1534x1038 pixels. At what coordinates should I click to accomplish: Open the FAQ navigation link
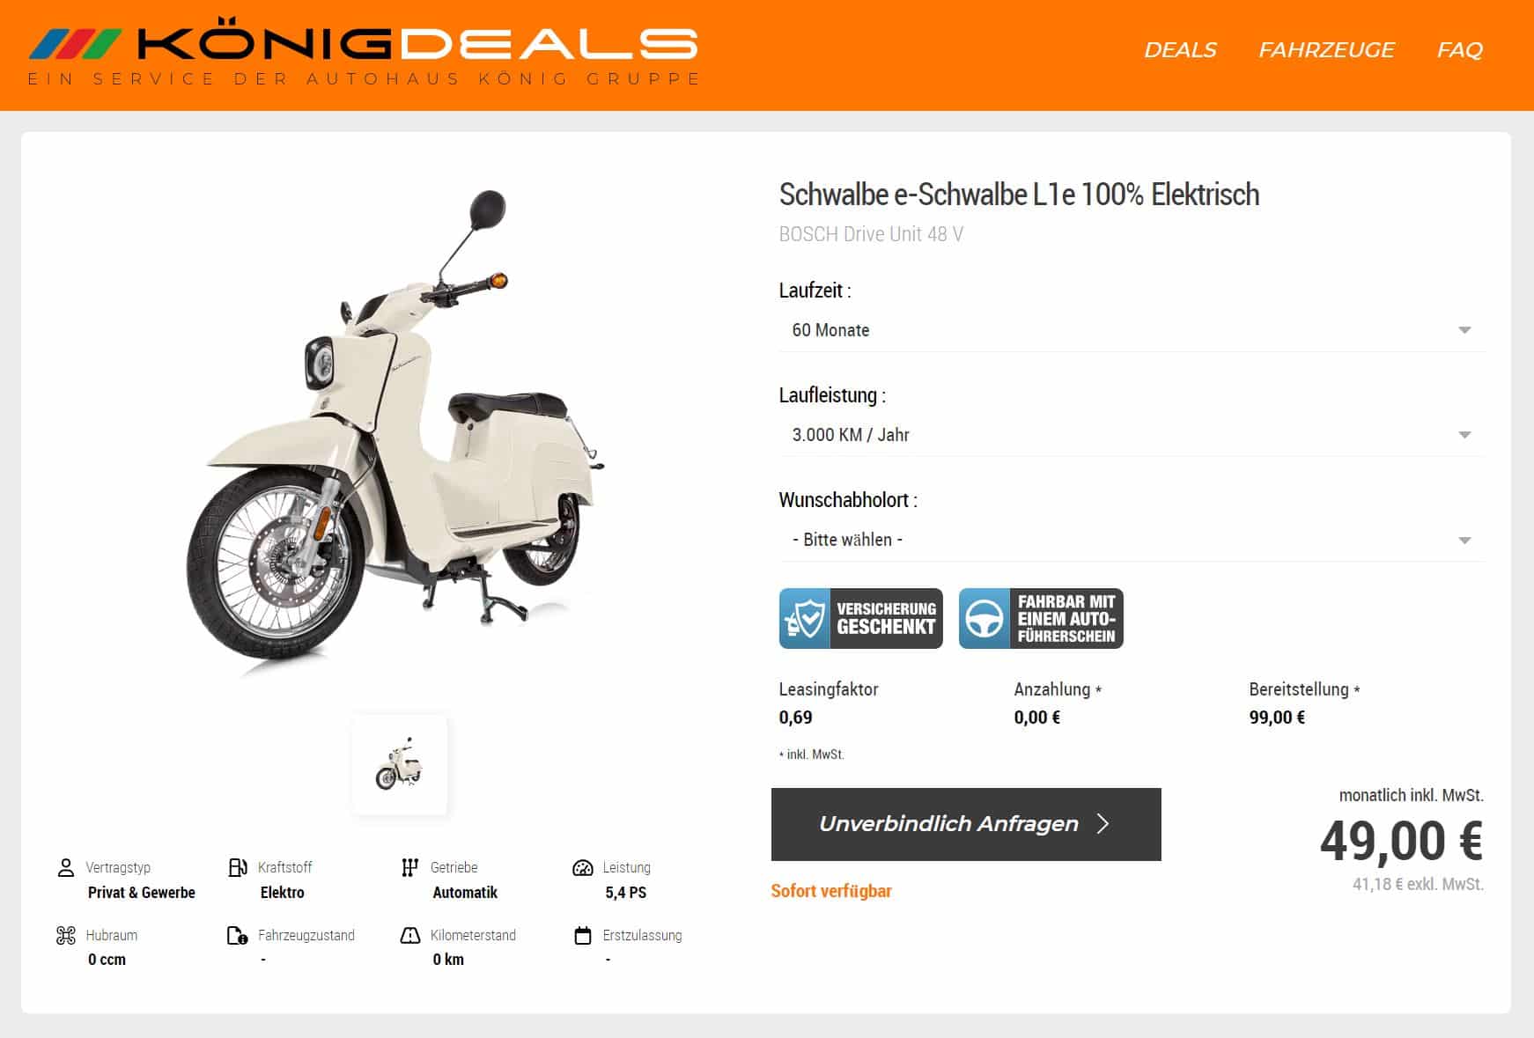[x=1460, y=50]
